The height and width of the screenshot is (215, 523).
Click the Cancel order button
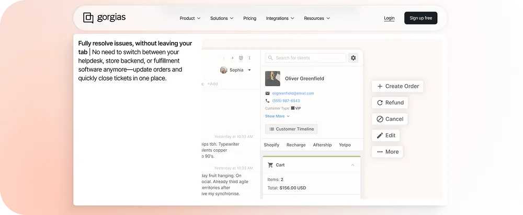[390, 119]
